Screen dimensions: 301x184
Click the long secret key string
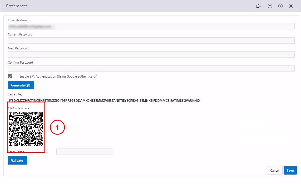coord(105,101)
